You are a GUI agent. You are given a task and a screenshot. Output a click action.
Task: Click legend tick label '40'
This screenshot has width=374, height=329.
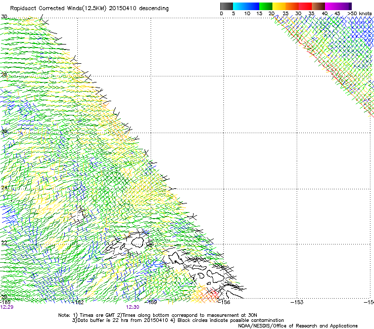point(324,13)
